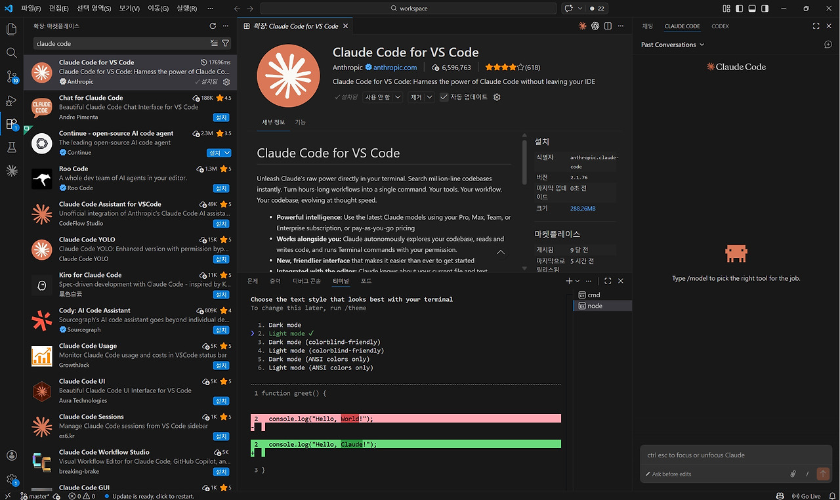Click the Codex icon in editor toolbar
Screen dimensions: 840x500
pyautogui.click(x=595, y=26)
